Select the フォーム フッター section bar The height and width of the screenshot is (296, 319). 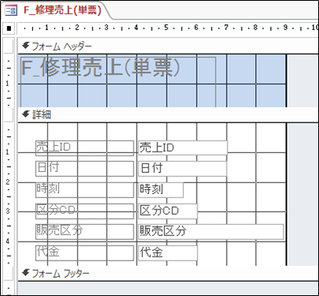(168, 274)
